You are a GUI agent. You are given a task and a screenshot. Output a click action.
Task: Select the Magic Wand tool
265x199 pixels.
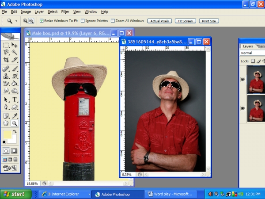pyautogui.click(x=15, y=52)
